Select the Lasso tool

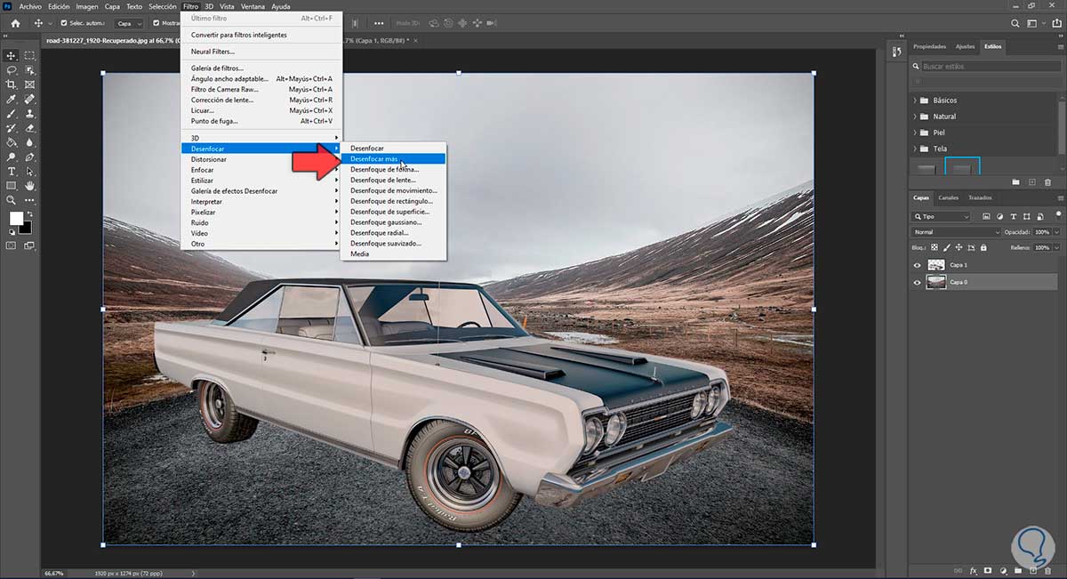coord(12,69)
